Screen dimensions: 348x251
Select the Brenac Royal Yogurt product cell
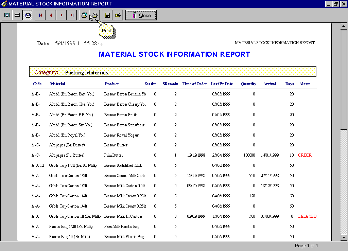tap(122, 135)
